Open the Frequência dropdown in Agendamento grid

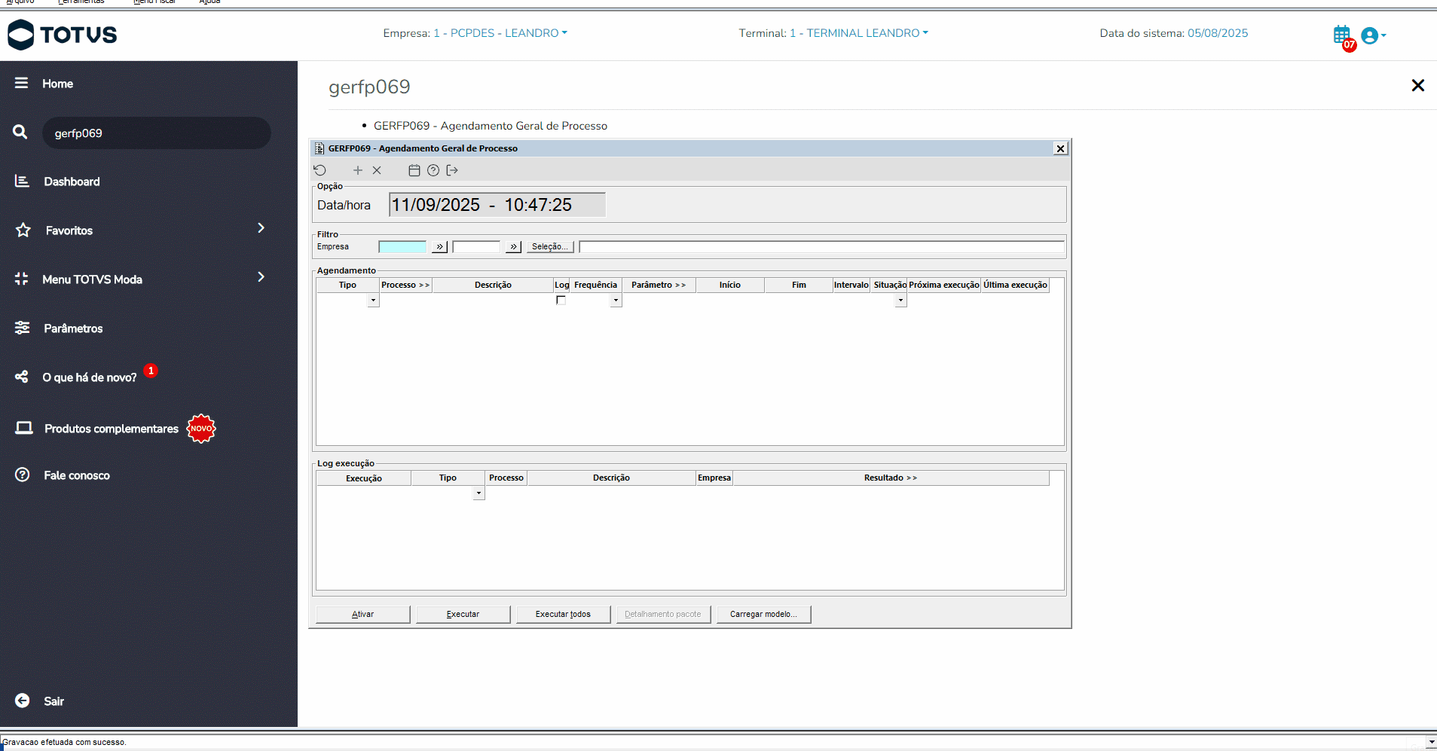(x=616, y=301)
